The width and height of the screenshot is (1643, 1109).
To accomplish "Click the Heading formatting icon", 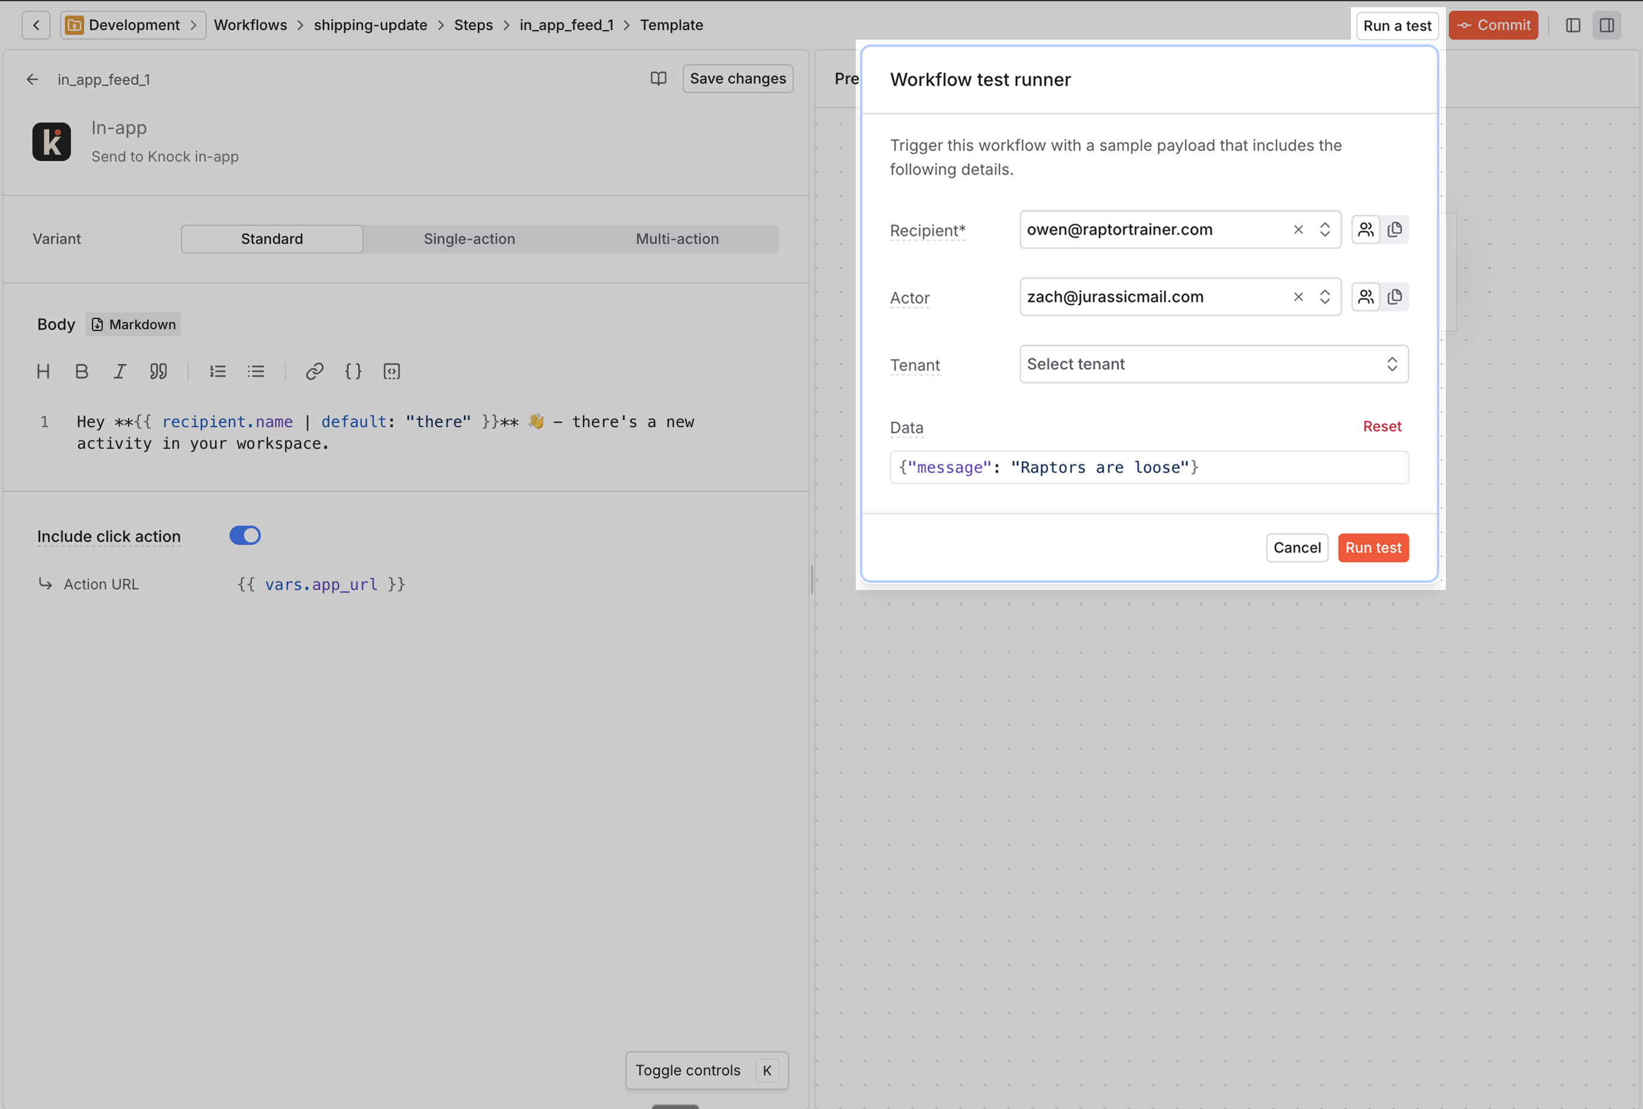I will (43, 371).
